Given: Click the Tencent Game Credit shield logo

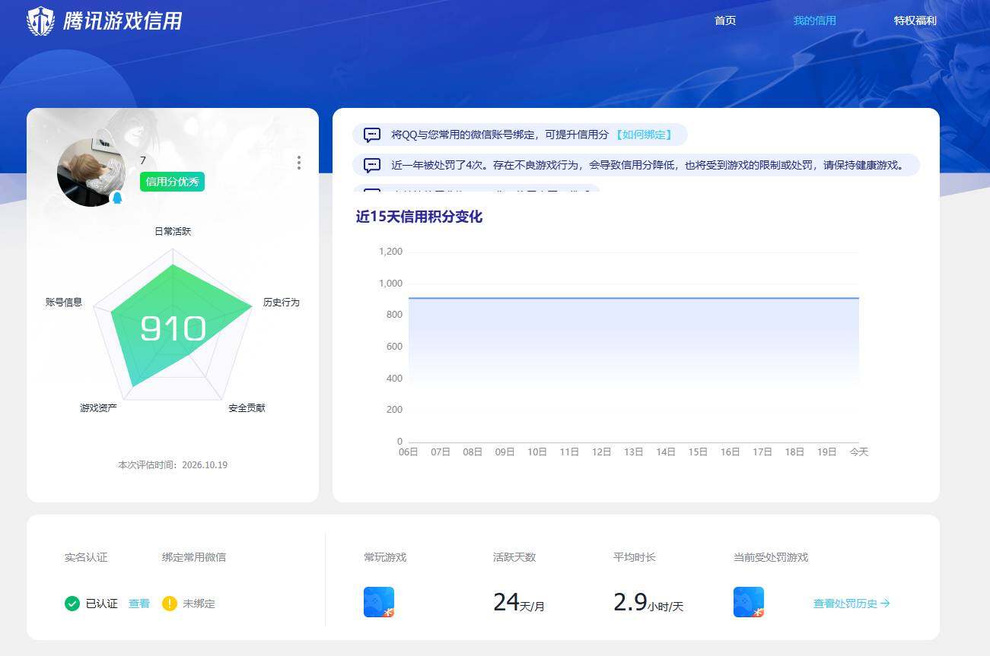Looking at the screenshot, I should point(40,21).
